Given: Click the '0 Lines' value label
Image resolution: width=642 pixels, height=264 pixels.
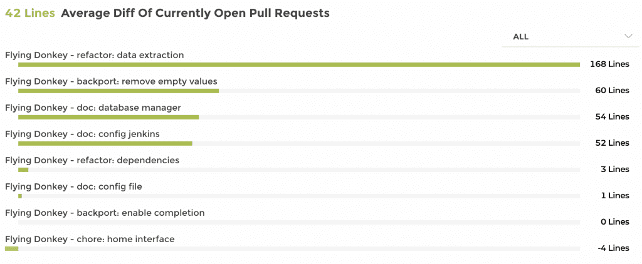Looking at the screenshot, I should 614,221.
